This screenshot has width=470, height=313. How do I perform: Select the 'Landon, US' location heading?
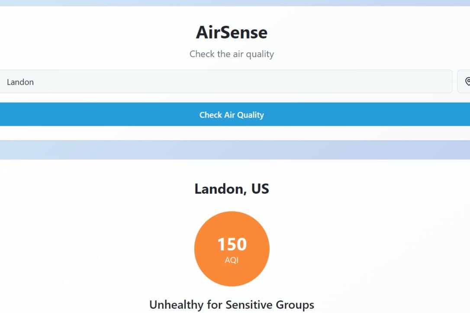pyautogui.click(x=232, y=189)
